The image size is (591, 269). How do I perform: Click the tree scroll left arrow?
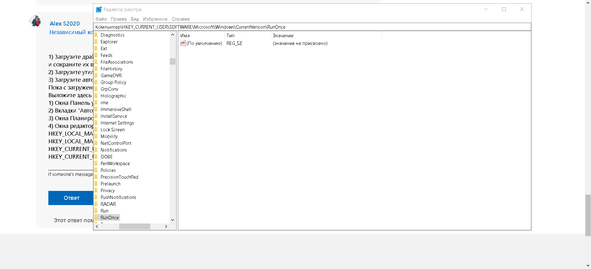tap(97, 227)
